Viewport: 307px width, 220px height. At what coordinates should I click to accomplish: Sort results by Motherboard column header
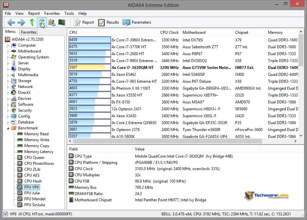pyautogui.click(x=207, y=33)
